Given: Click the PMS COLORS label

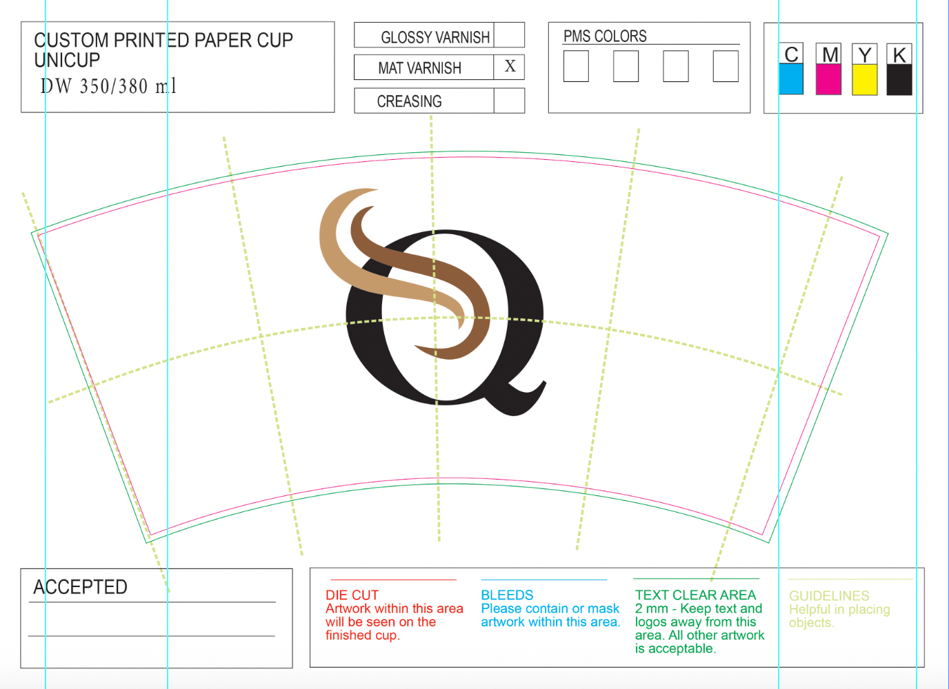Looking at the screenshot, I should 605,37.
